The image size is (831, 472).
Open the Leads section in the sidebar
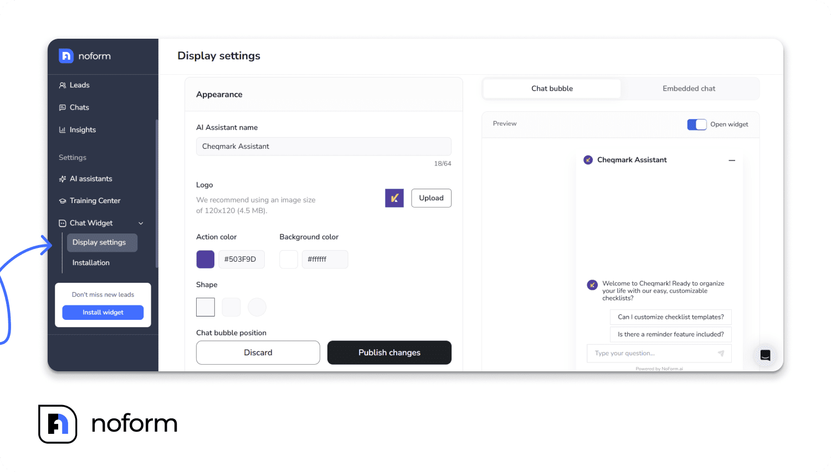tap(79, 85)
